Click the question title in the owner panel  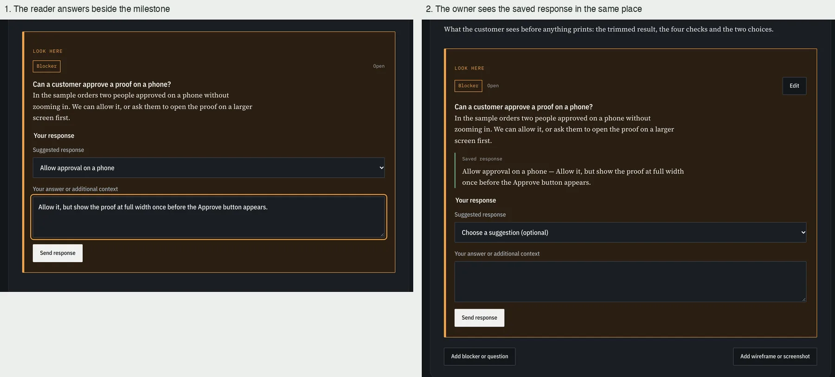point(523,107)
